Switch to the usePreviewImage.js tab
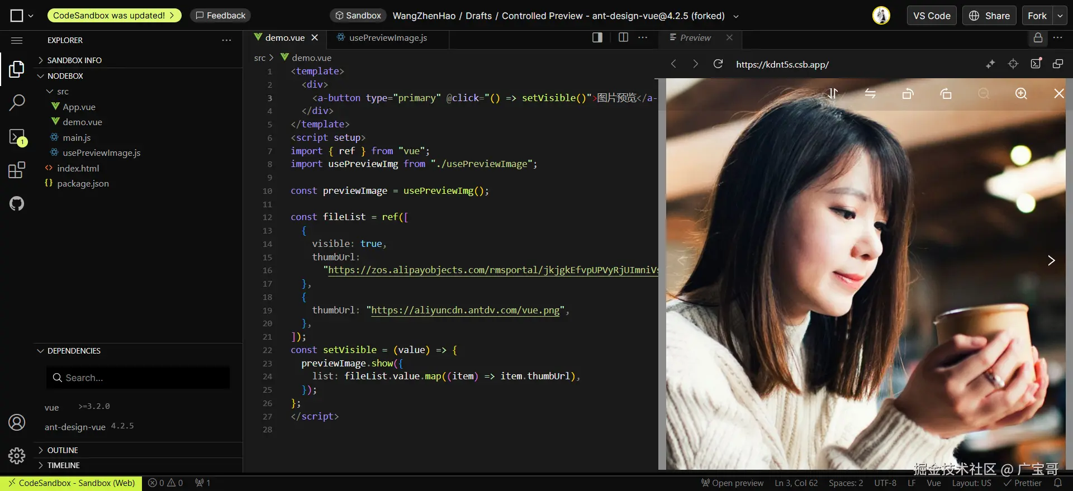Viewport: 1073px width, 491px height. (x=382, y=37)
